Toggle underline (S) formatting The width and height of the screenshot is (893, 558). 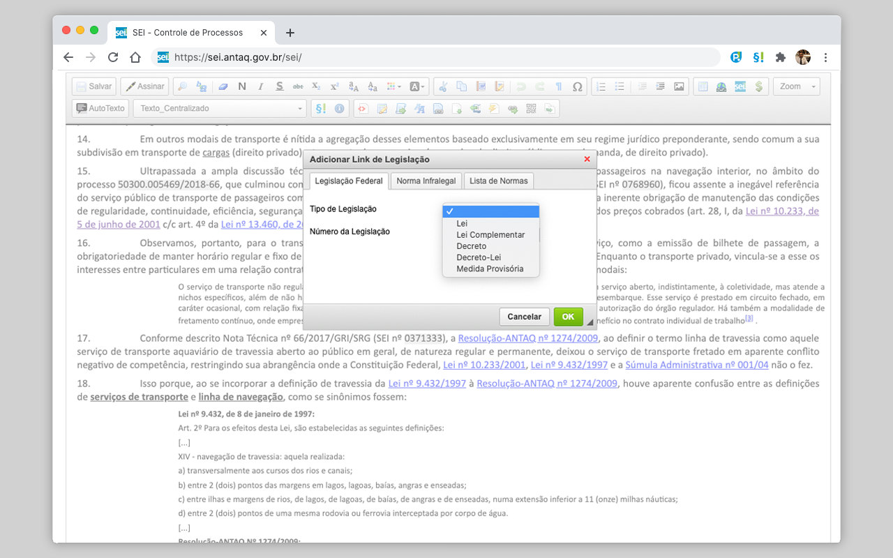pyautogui.click(x=279, y=86)
